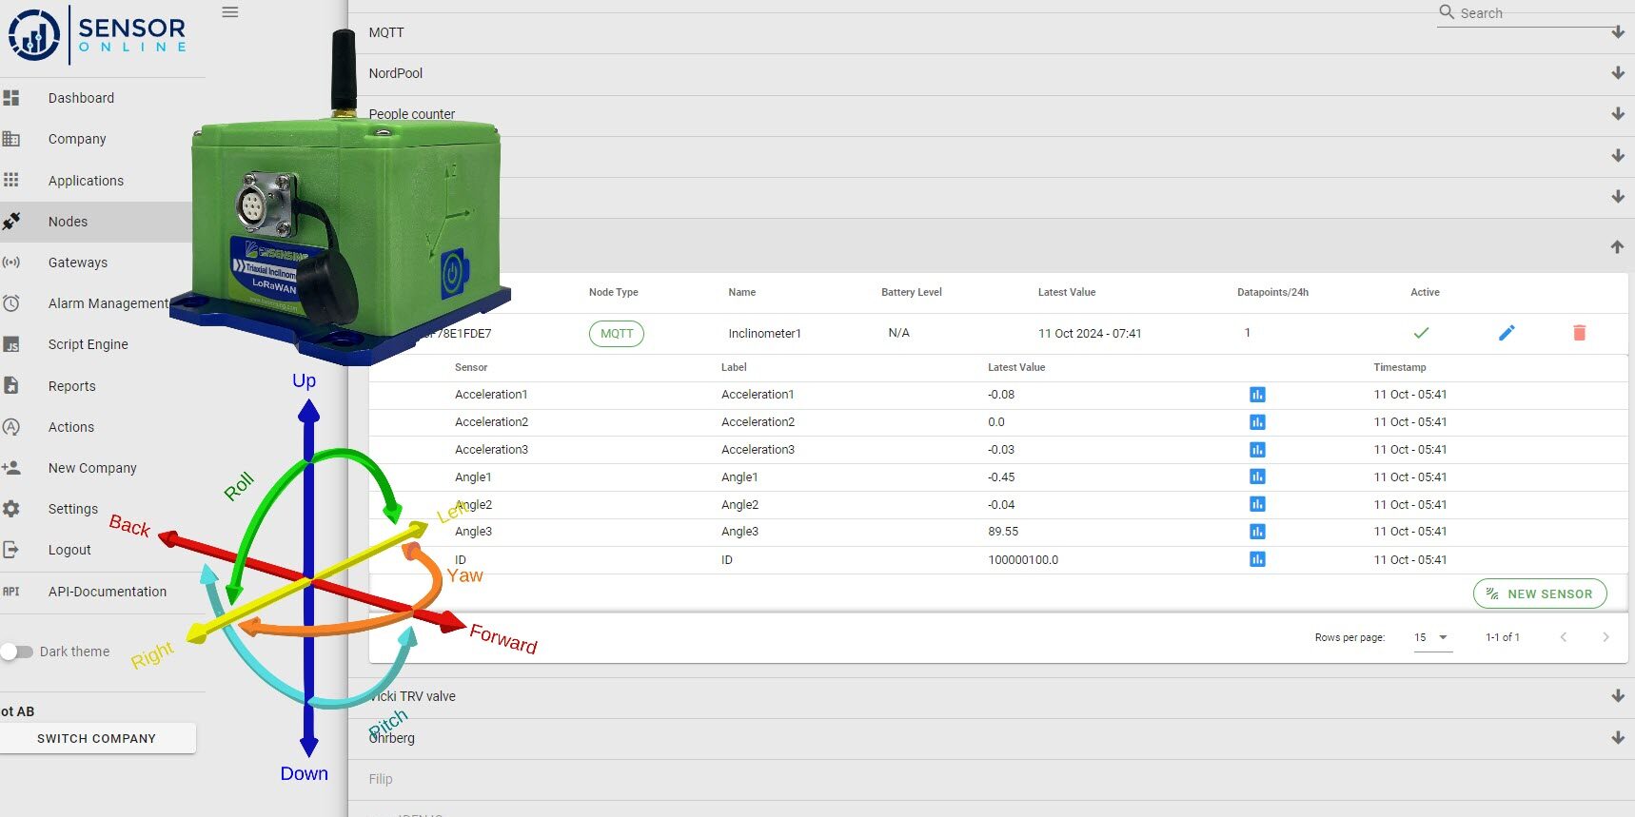Click the Settings gear icon in sidebar

pyautogui.click(x=11, y=509)
